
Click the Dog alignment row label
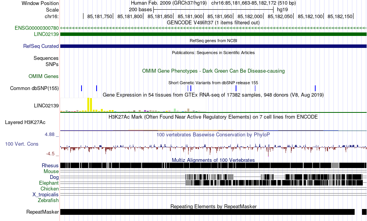click(x=54, y=177)
